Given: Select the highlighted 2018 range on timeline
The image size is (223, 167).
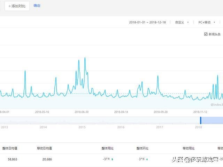Looking at the screenshot, I should [212, 120].
